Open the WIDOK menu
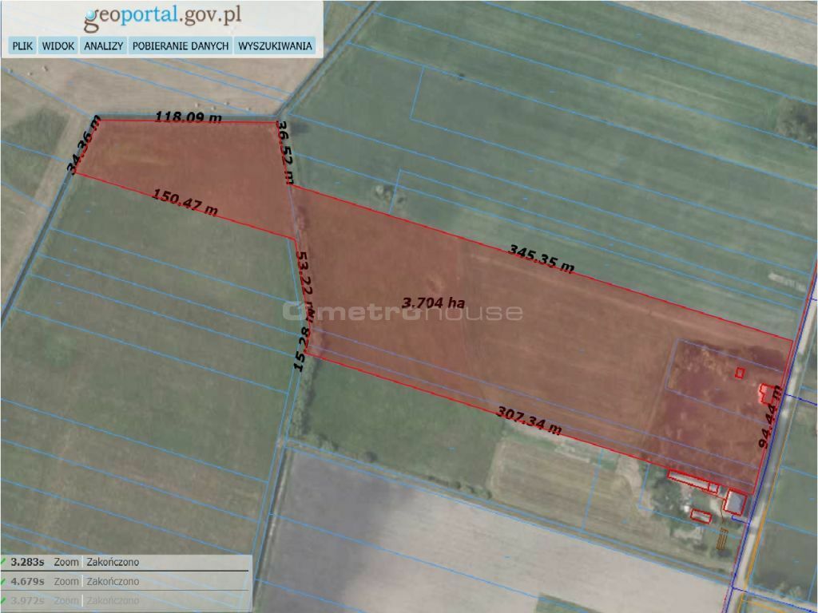 click(x=58, y=46)
